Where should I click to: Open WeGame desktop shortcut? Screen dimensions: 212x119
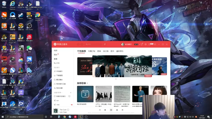coord(4,38)
